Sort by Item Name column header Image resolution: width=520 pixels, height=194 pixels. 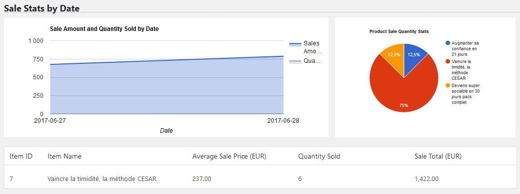coord(64,156)
